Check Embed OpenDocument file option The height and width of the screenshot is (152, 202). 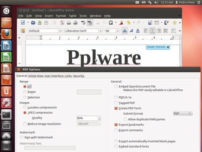coord(116,86)
